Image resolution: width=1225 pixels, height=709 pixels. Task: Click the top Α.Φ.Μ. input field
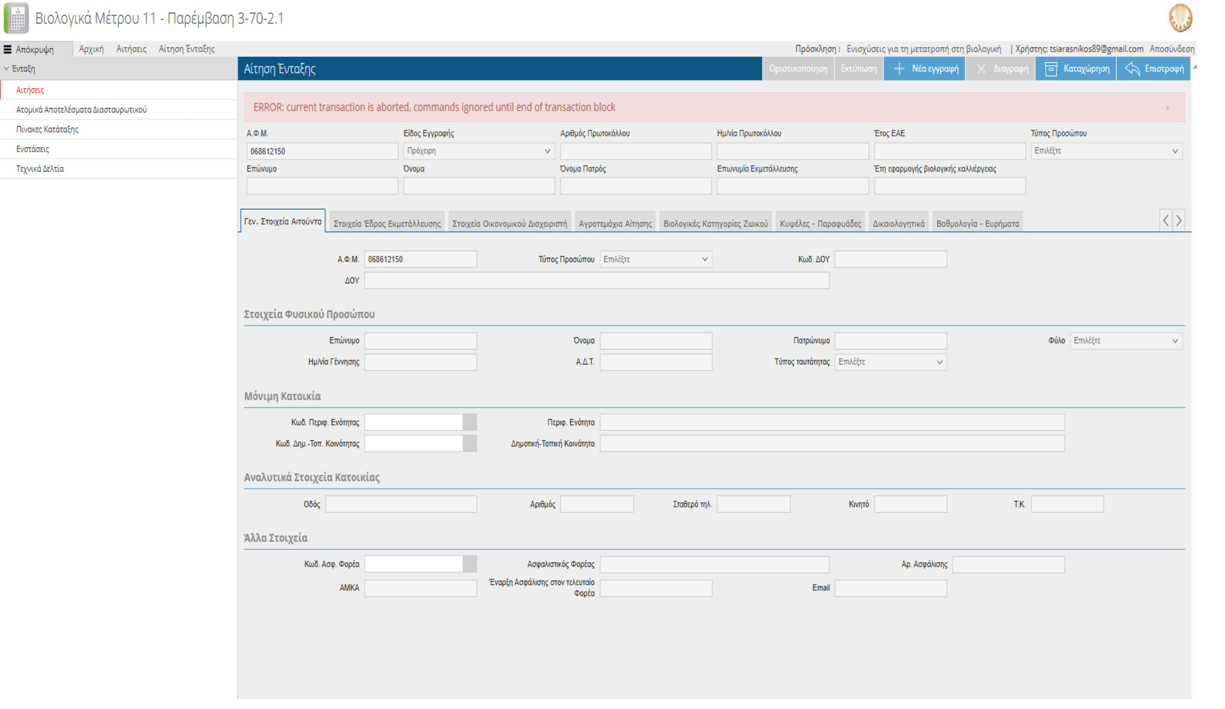click(x=322, y=151)
